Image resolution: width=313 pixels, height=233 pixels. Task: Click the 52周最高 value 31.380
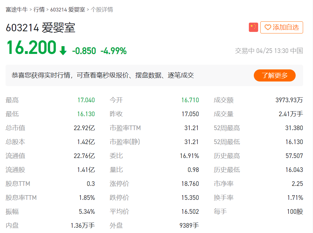(294, 128)
